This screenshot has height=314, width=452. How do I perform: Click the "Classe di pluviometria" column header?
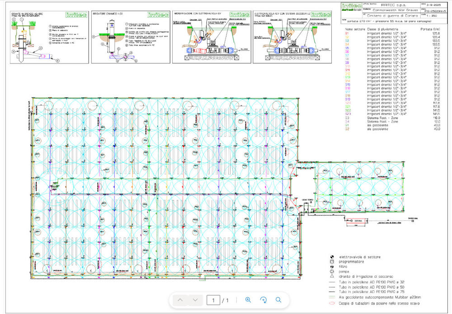(382, 29)
